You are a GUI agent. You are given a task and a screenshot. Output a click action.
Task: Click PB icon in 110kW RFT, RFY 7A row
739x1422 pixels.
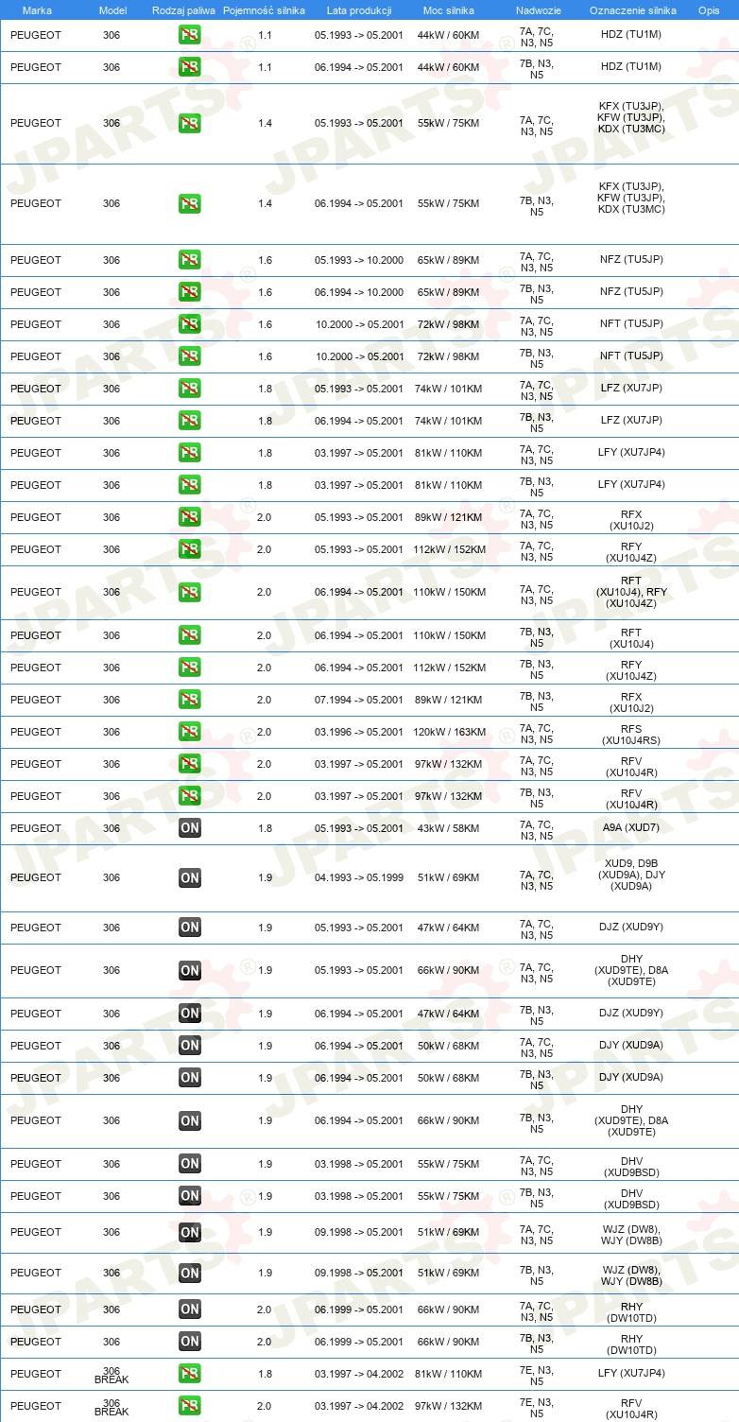click(x=190, y=592)
